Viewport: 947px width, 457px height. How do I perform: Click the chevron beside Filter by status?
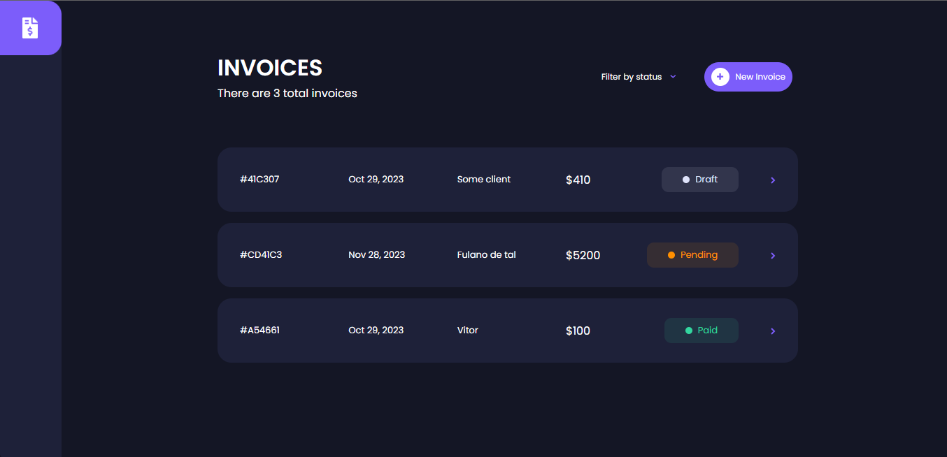point(673,77)
